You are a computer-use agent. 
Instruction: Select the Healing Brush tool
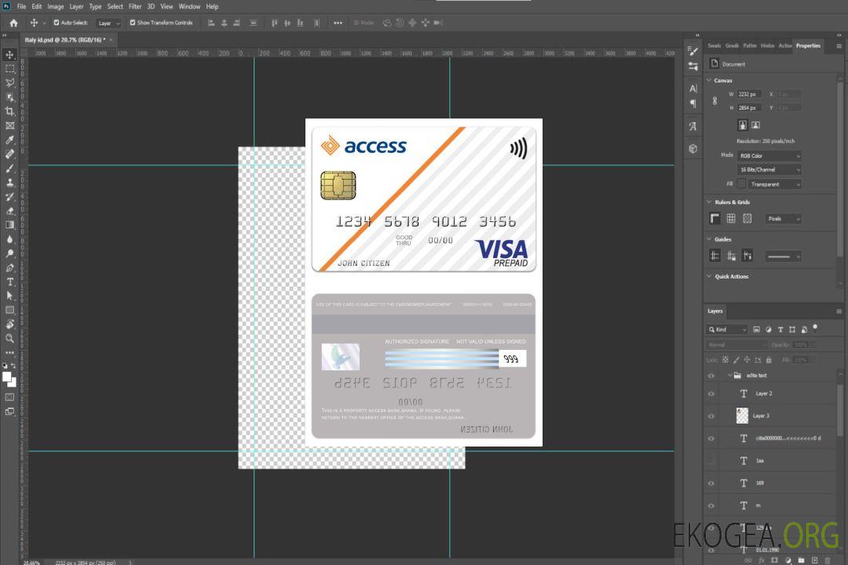point(9,154)
